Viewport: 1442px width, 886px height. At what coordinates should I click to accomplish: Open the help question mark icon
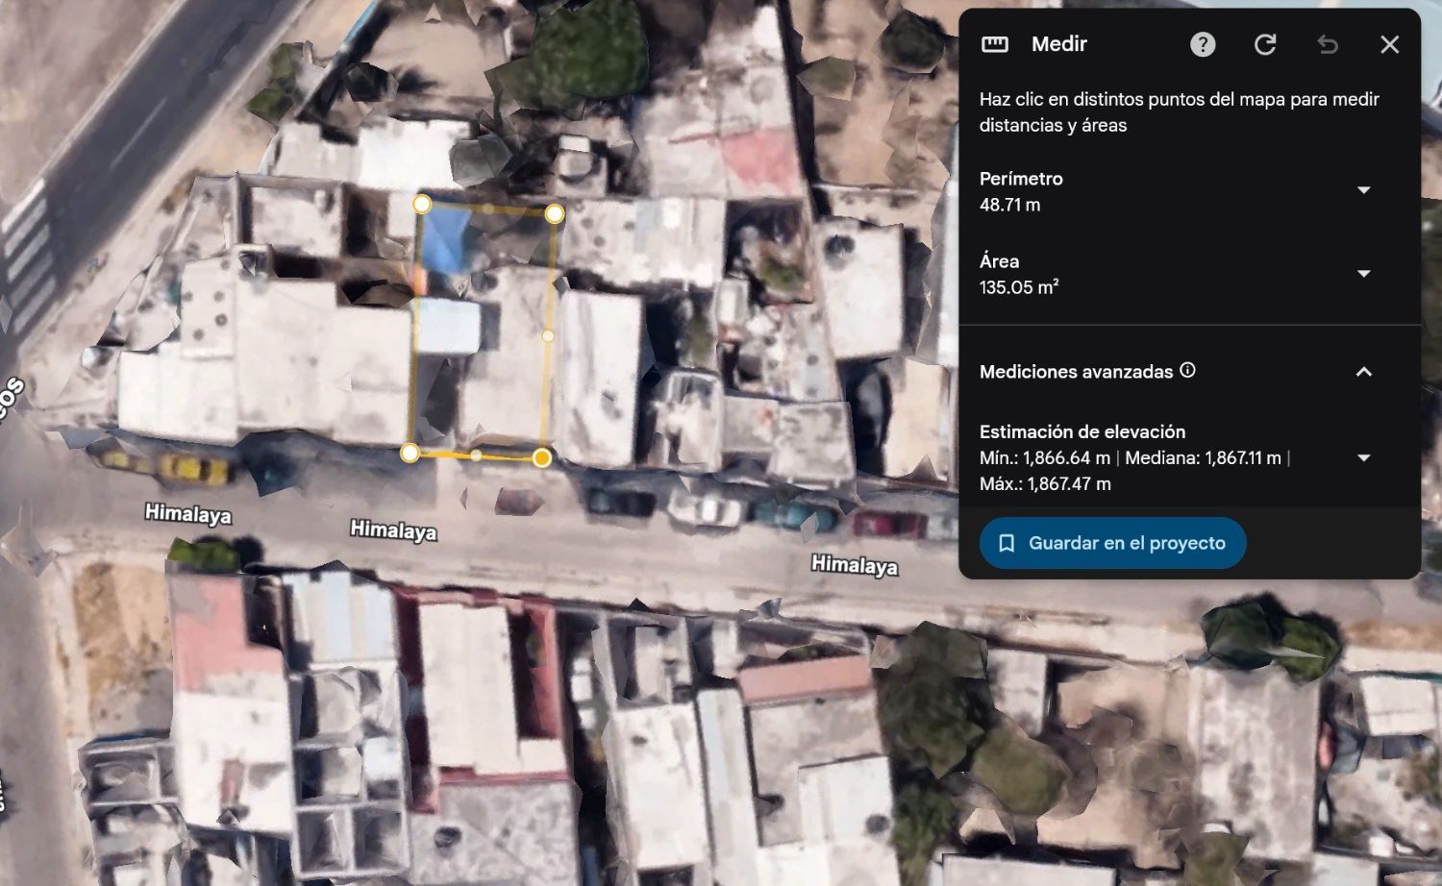click(x=1203, y=44)
